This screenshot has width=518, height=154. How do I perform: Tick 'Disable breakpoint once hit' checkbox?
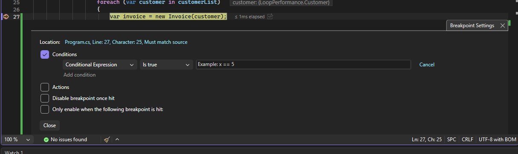[x=45, y=98]
